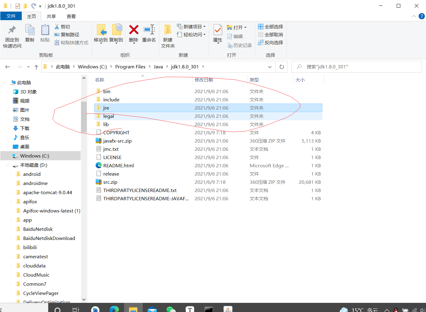Click the Properties (属性) checkmark icon
Screen dimensions: 426x312
(218, 30)
